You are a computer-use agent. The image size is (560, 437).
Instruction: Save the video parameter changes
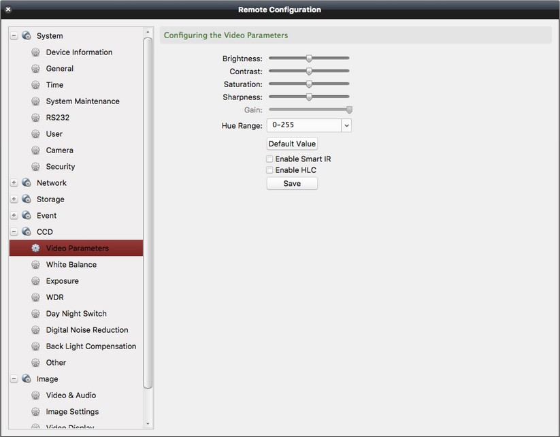tap(292, 183)
